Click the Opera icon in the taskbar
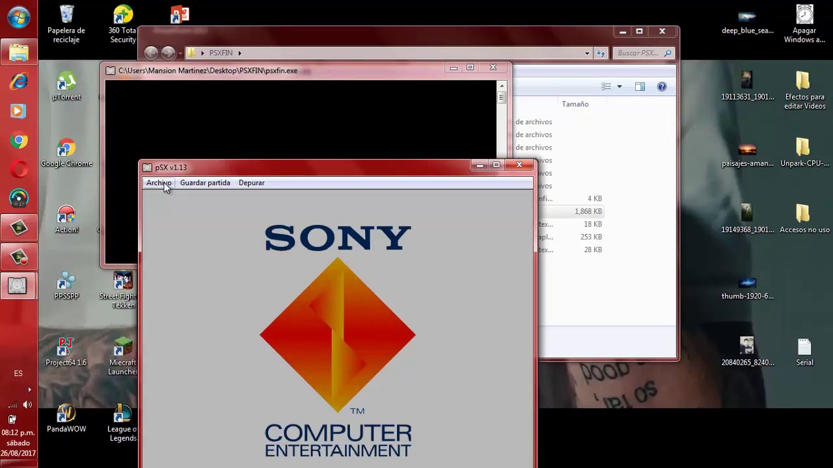833x468 pixels. [18, 170]
